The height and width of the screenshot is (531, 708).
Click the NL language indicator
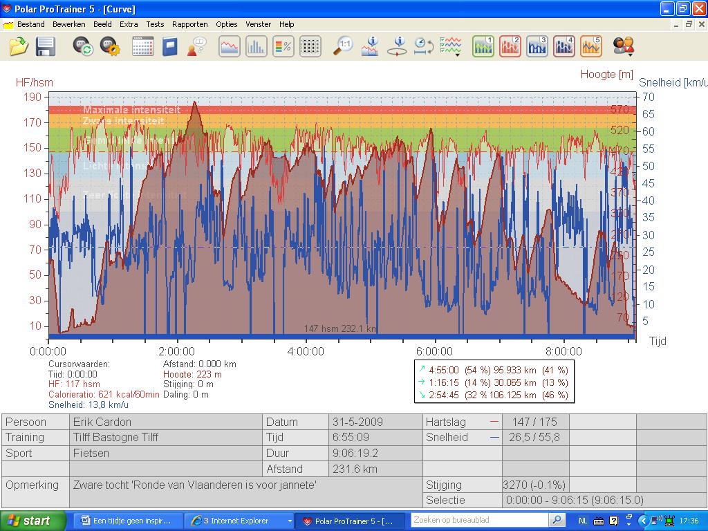[x=583, y=521]
